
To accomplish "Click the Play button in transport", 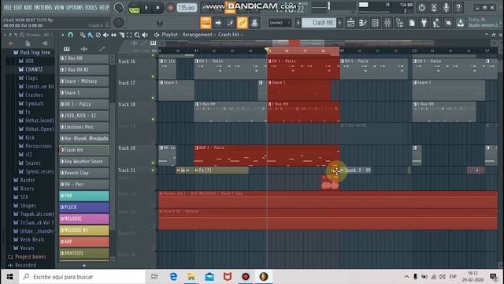I will 146,8.
